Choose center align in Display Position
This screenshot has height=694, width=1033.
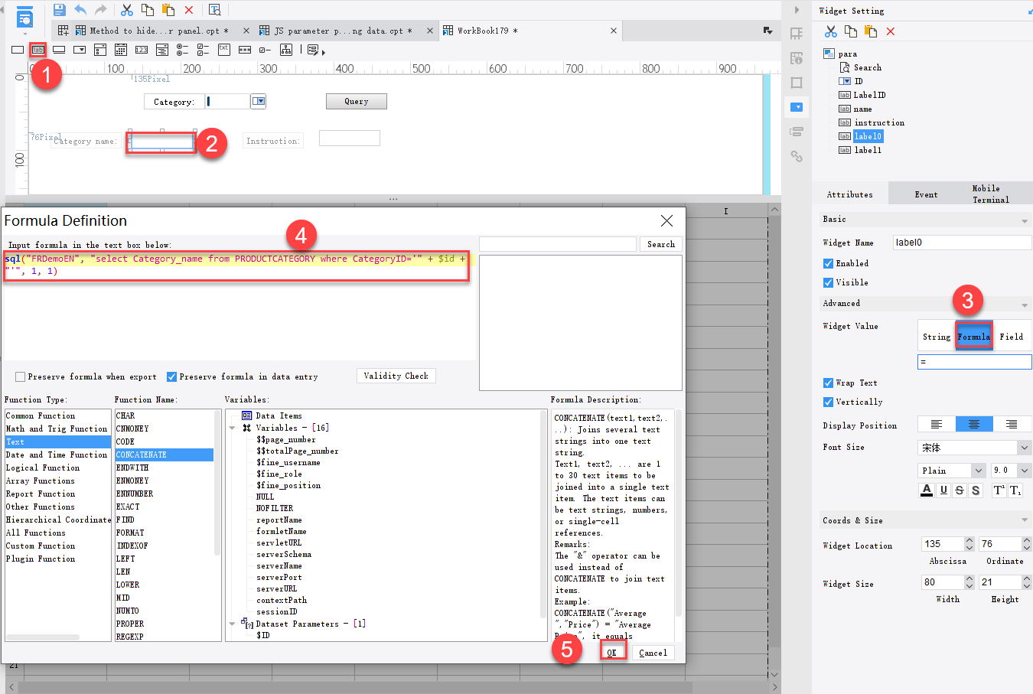(x=974, y=425)
